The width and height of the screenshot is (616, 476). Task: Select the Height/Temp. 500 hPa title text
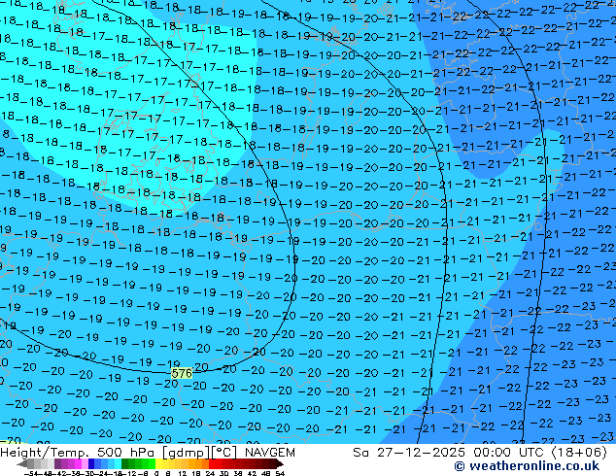pos(78,453)
